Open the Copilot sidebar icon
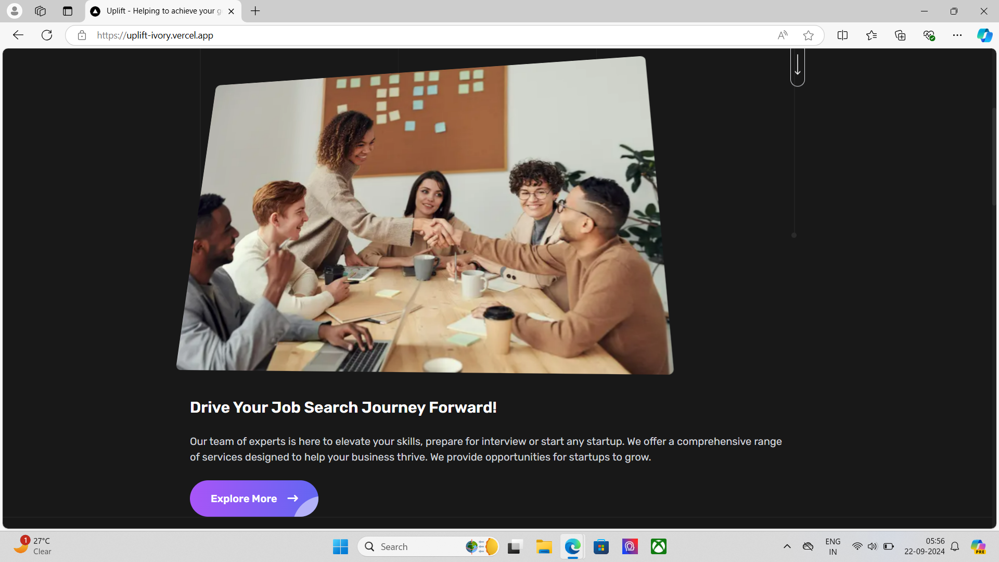 tap(984, 35)
